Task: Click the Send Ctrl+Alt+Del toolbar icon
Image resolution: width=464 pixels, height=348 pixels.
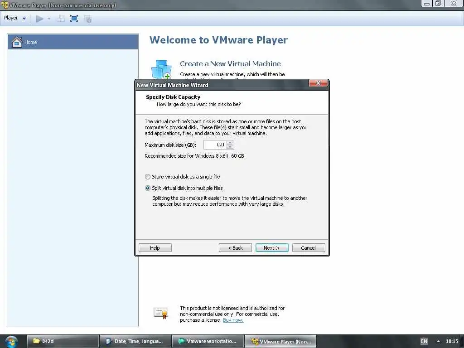Action: click(61, 19)
